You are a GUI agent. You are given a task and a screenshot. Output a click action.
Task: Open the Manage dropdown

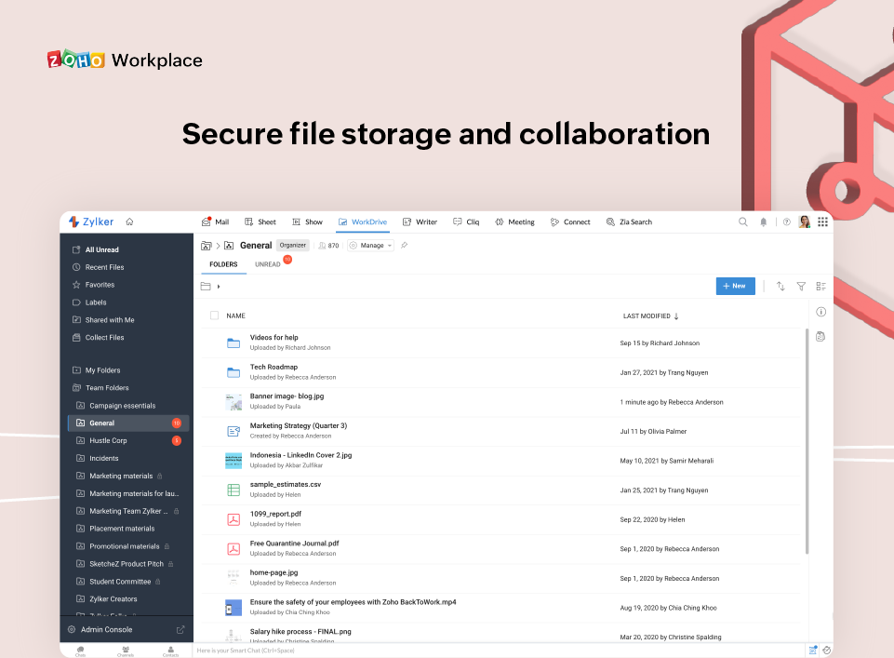[370, 245]
